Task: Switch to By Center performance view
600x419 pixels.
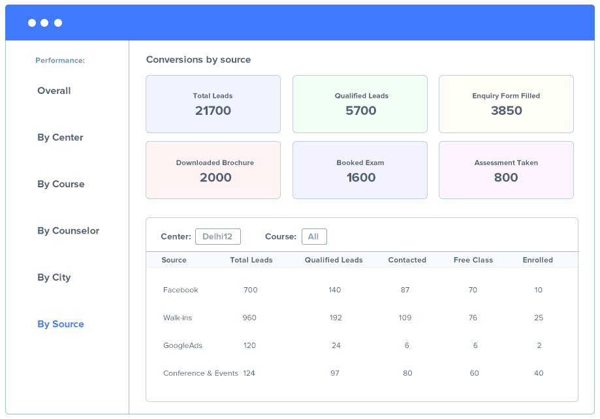Action: pos(60,138)
